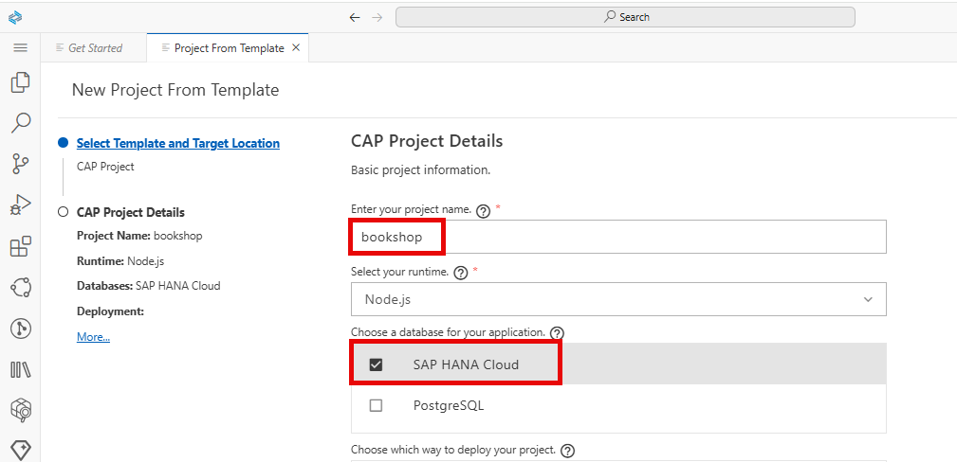The height and width of the screenshot is (462, 957).
Task: Open the Explorer files view icon
Action: 20,82
